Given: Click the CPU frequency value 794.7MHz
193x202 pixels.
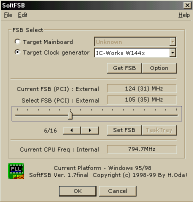Looking at the screenshot, I should tap(142, 149).
